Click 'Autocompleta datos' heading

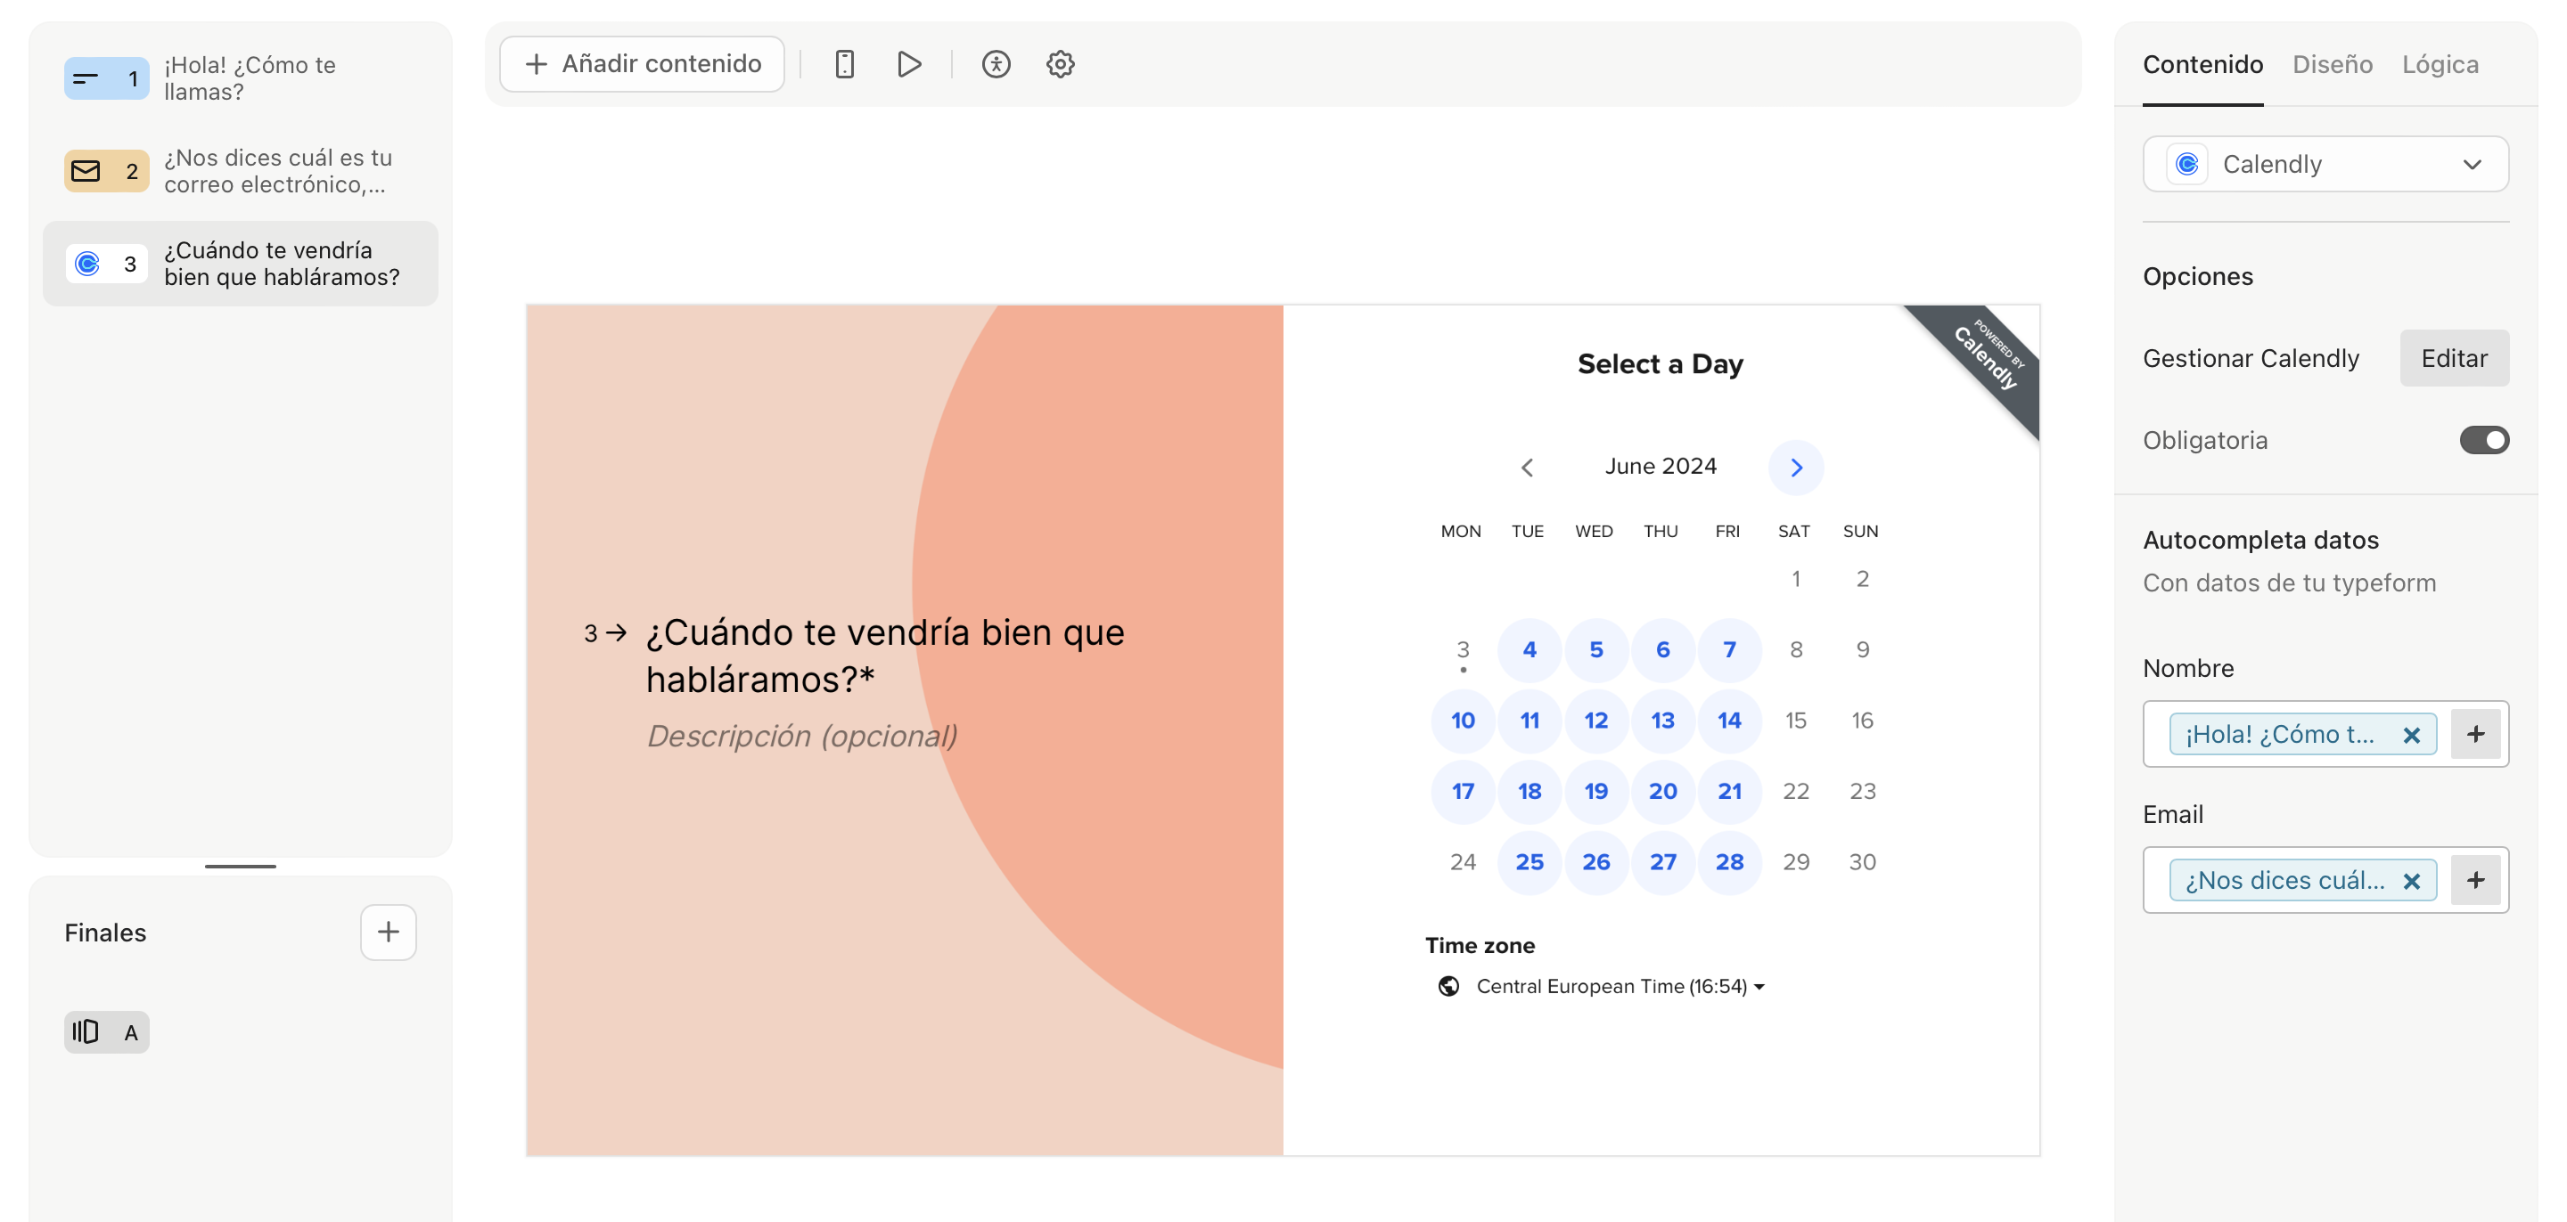tap(2260, 540)
